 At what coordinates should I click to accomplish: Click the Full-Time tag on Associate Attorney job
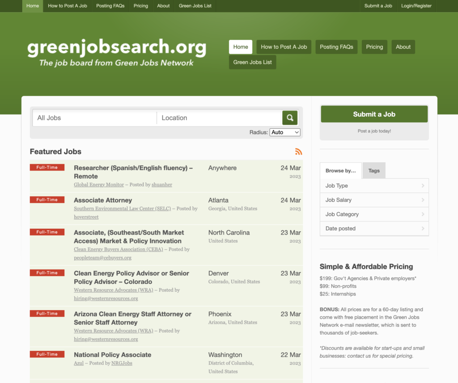pyautogui.click(x=47, y=199)
